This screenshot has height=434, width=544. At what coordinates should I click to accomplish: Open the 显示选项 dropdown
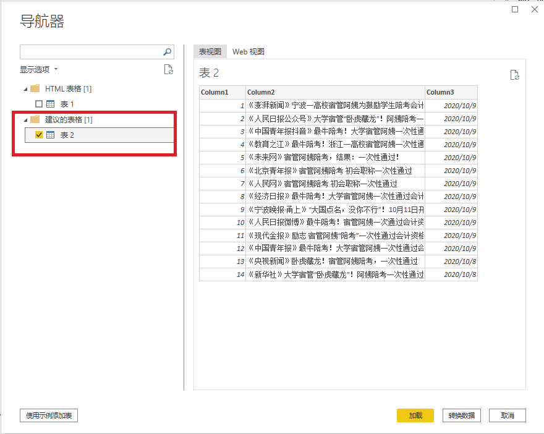[x=38, y=69]
